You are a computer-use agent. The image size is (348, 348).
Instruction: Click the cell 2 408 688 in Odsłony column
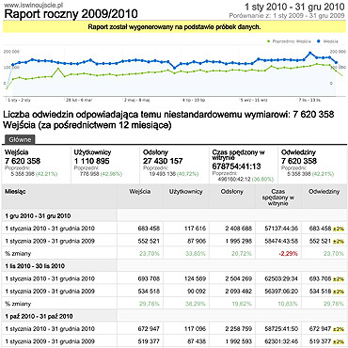238,229
